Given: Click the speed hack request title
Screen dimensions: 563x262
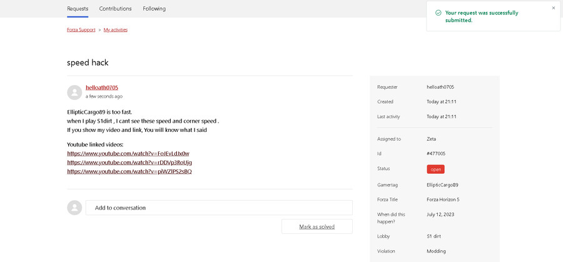Looking at the screenshot, I should (x=88, y=63).
